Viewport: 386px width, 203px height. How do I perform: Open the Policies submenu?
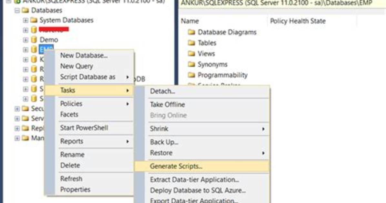click(89, 103)
